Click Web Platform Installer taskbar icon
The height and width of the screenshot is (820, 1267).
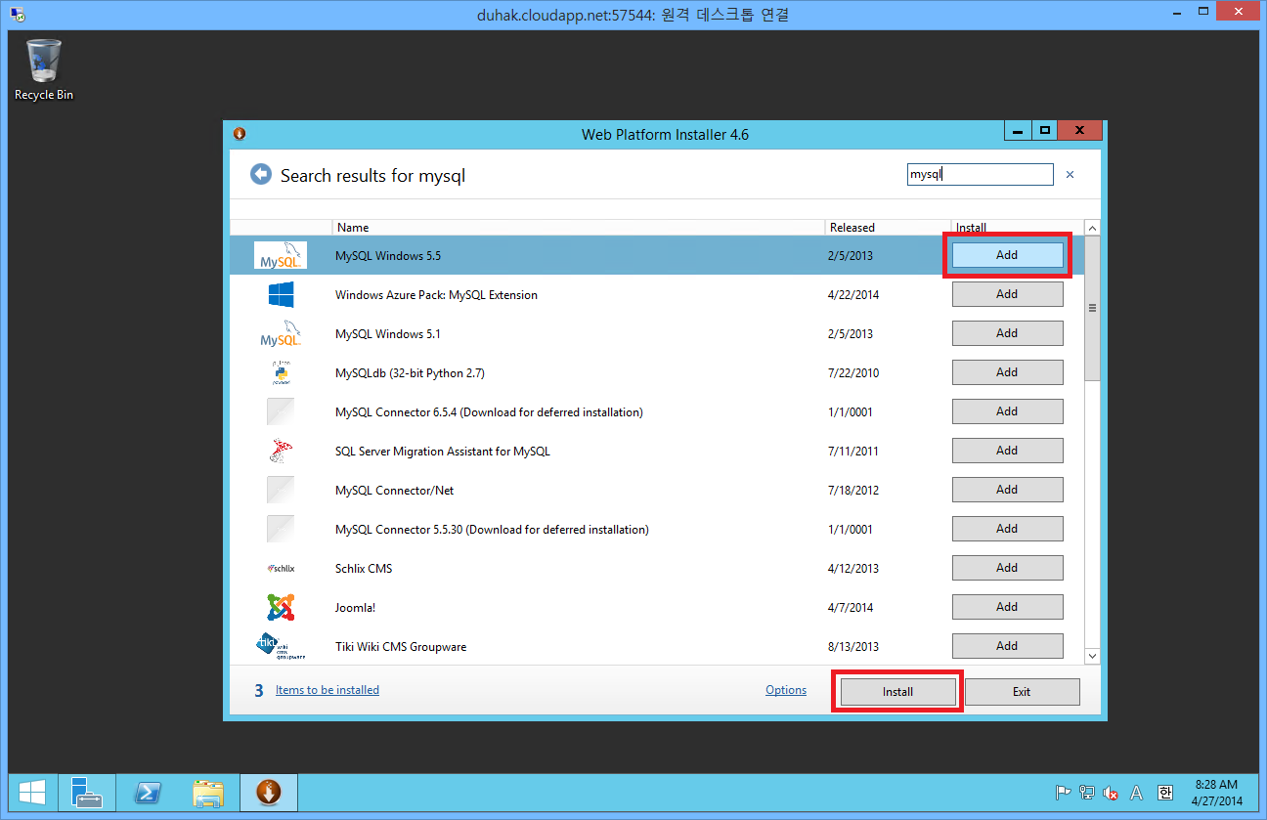269,793
